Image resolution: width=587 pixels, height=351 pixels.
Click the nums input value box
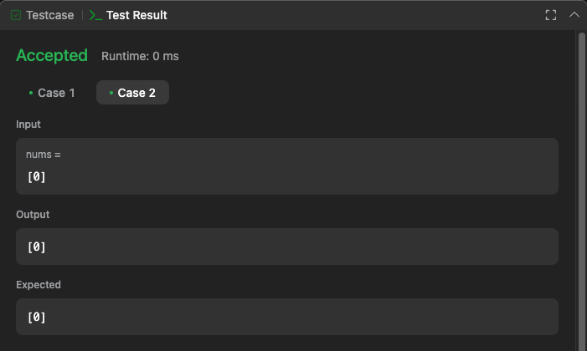(287, 166)
